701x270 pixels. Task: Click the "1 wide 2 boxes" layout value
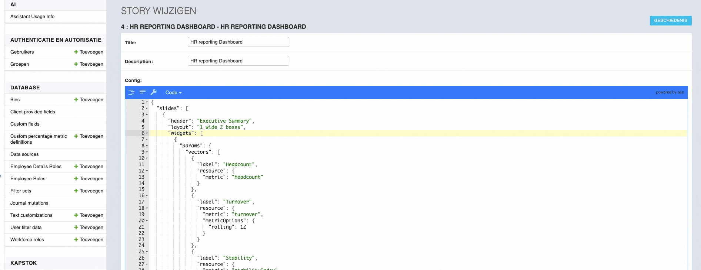[220, 127]
